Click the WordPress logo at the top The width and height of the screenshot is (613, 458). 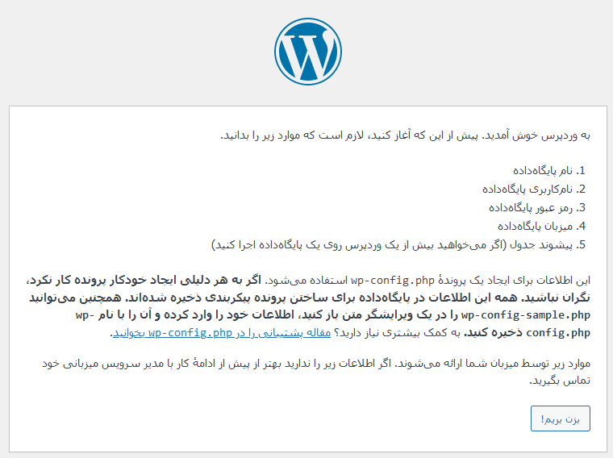pyautogui.click(x=306, y=49)
